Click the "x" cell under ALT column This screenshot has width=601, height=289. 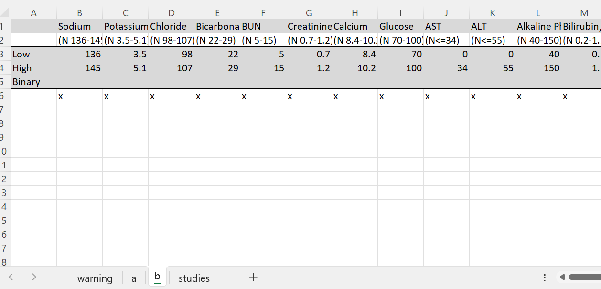tap(492, 96)
